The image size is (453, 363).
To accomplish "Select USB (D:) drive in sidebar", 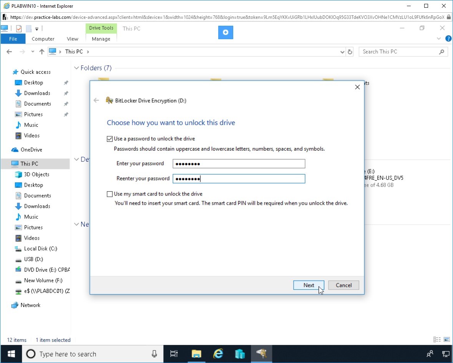I will pyautogui.click(x=33, y=259).
